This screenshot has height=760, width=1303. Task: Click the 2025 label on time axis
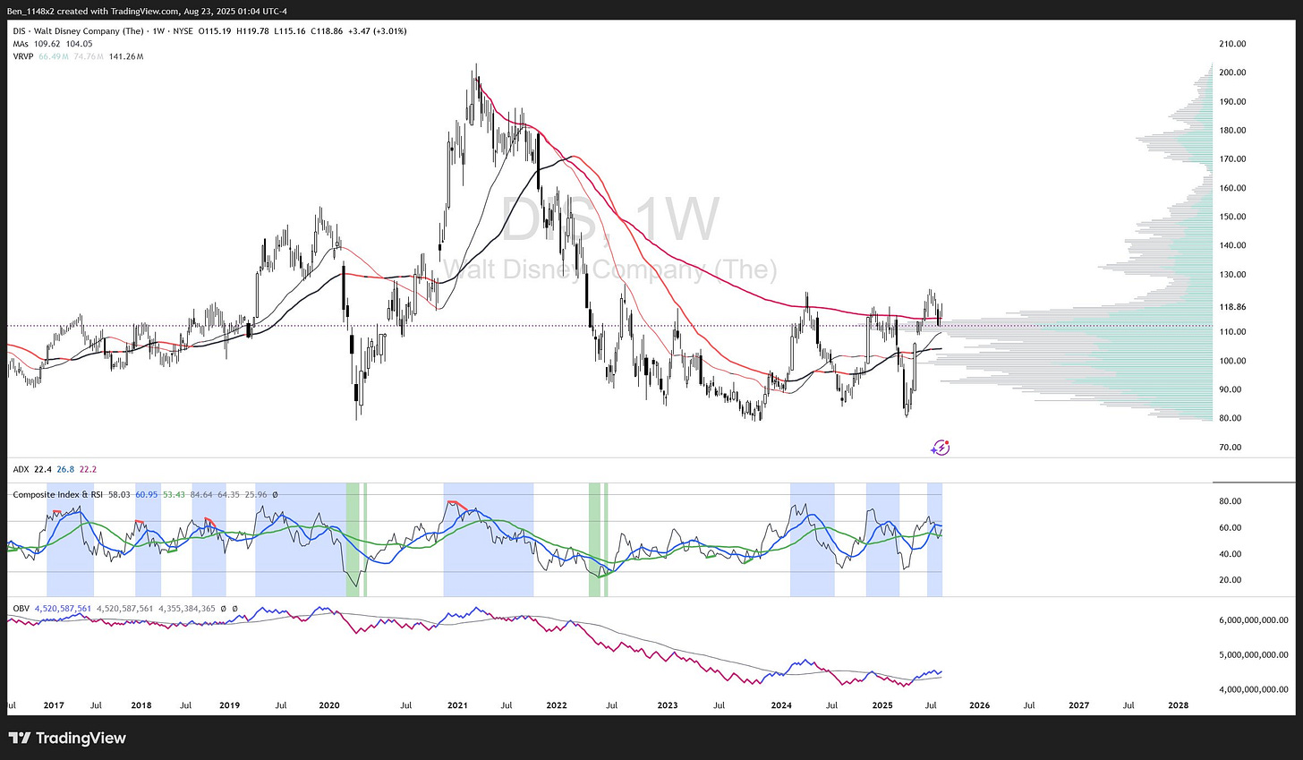[882, 705]
